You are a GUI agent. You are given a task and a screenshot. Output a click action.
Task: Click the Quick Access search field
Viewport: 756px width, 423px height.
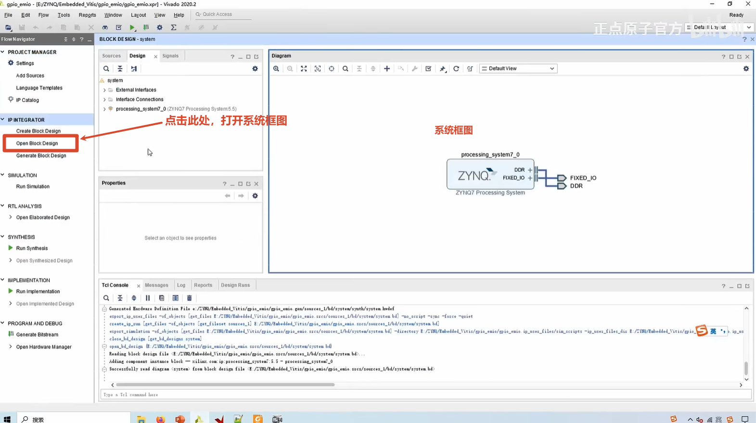tap(223, 14)
